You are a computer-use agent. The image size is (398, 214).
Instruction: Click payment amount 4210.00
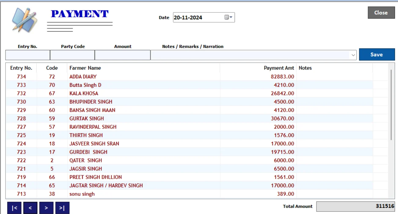[284, 85]
